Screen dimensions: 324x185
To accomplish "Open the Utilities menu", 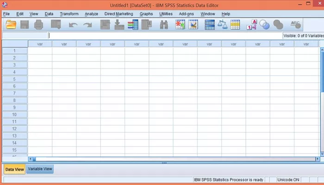I will (166, 14).
